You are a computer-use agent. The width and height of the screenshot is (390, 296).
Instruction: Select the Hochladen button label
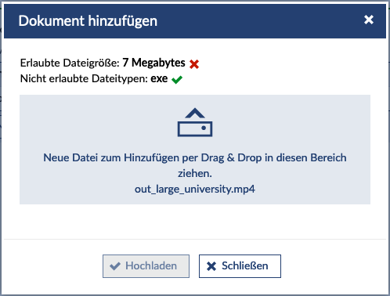coord(151,265)
